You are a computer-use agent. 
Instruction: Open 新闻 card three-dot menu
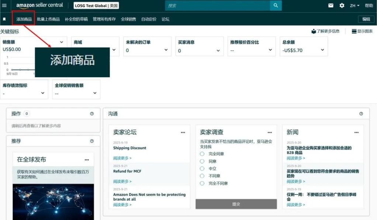pyautogui.click(x=356, y=133)
